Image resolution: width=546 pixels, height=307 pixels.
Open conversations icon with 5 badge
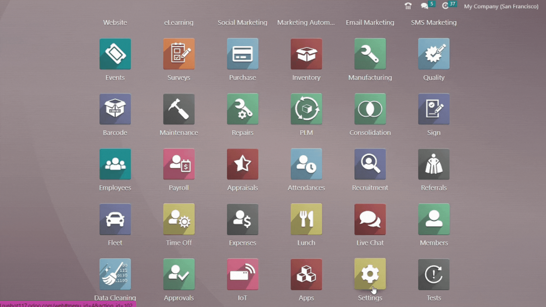point(427,5)
